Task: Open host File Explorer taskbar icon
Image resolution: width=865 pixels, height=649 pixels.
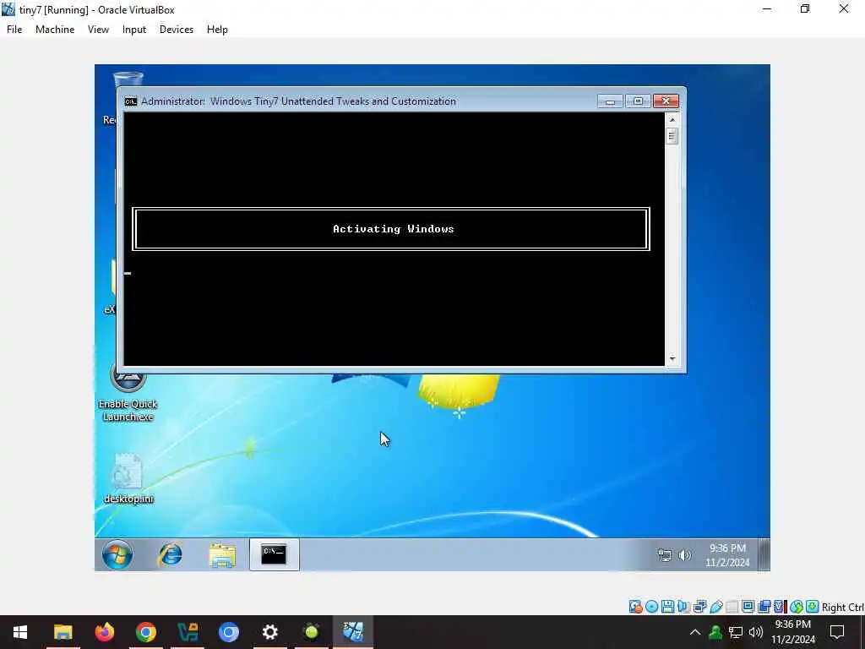Action: pyautogui.click(x=63, y=632)
